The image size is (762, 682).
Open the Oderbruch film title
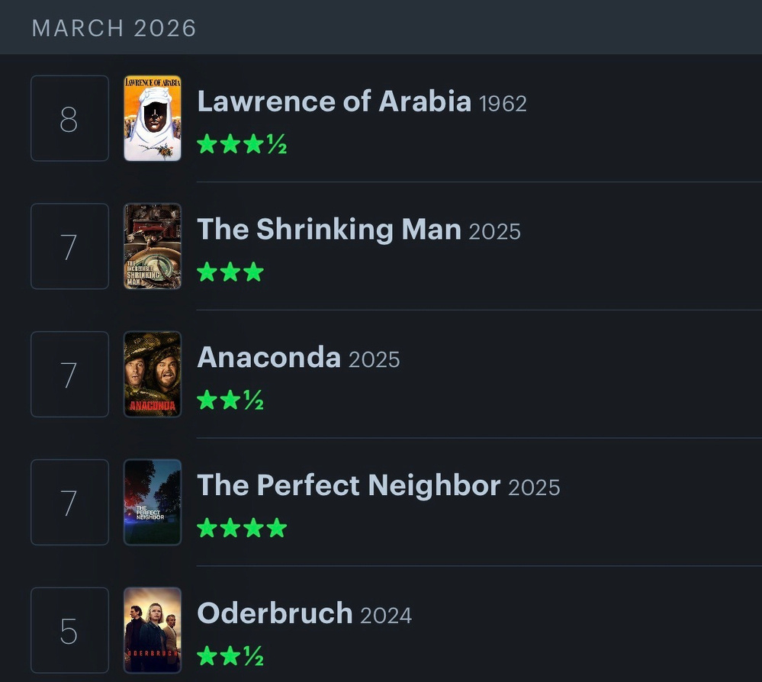[275, 613]
